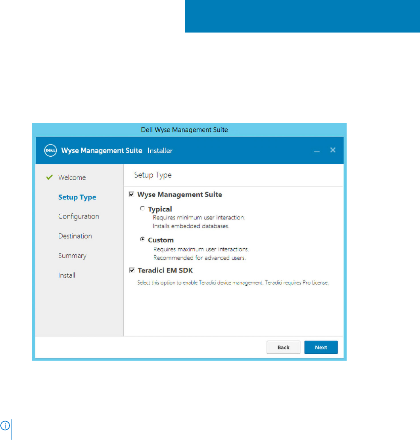Toggle the Wyse Management Suite checkbox
Viewport: 420px width, 440px height.
131,194
